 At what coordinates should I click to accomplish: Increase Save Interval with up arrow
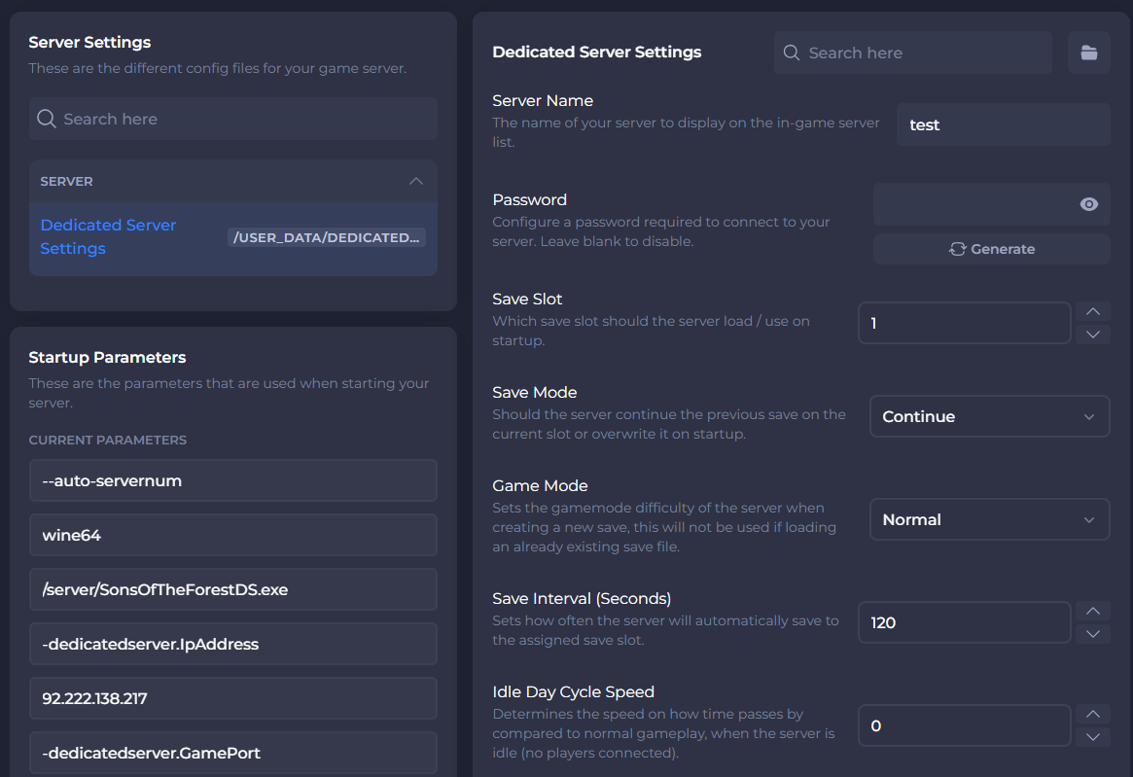click(x=1092, y=612)
